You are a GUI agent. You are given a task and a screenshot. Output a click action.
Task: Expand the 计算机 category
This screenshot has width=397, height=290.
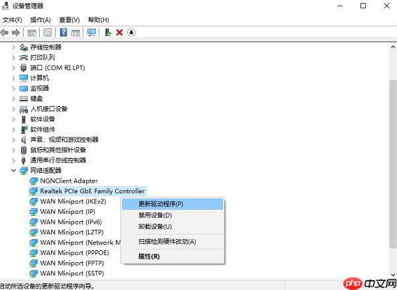coord(14,78)
